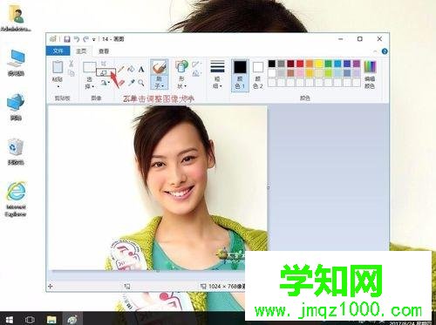Click the Undo arrow in title bar

[x=77, y=39]
